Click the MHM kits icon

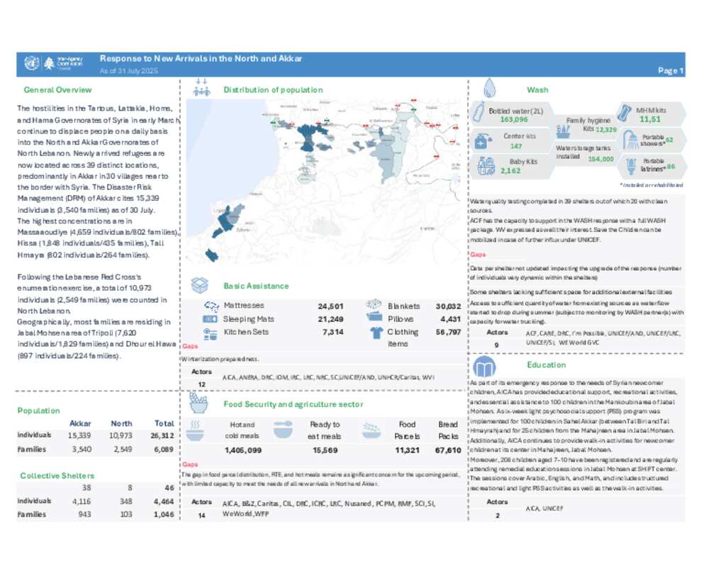tap(625, 113)
